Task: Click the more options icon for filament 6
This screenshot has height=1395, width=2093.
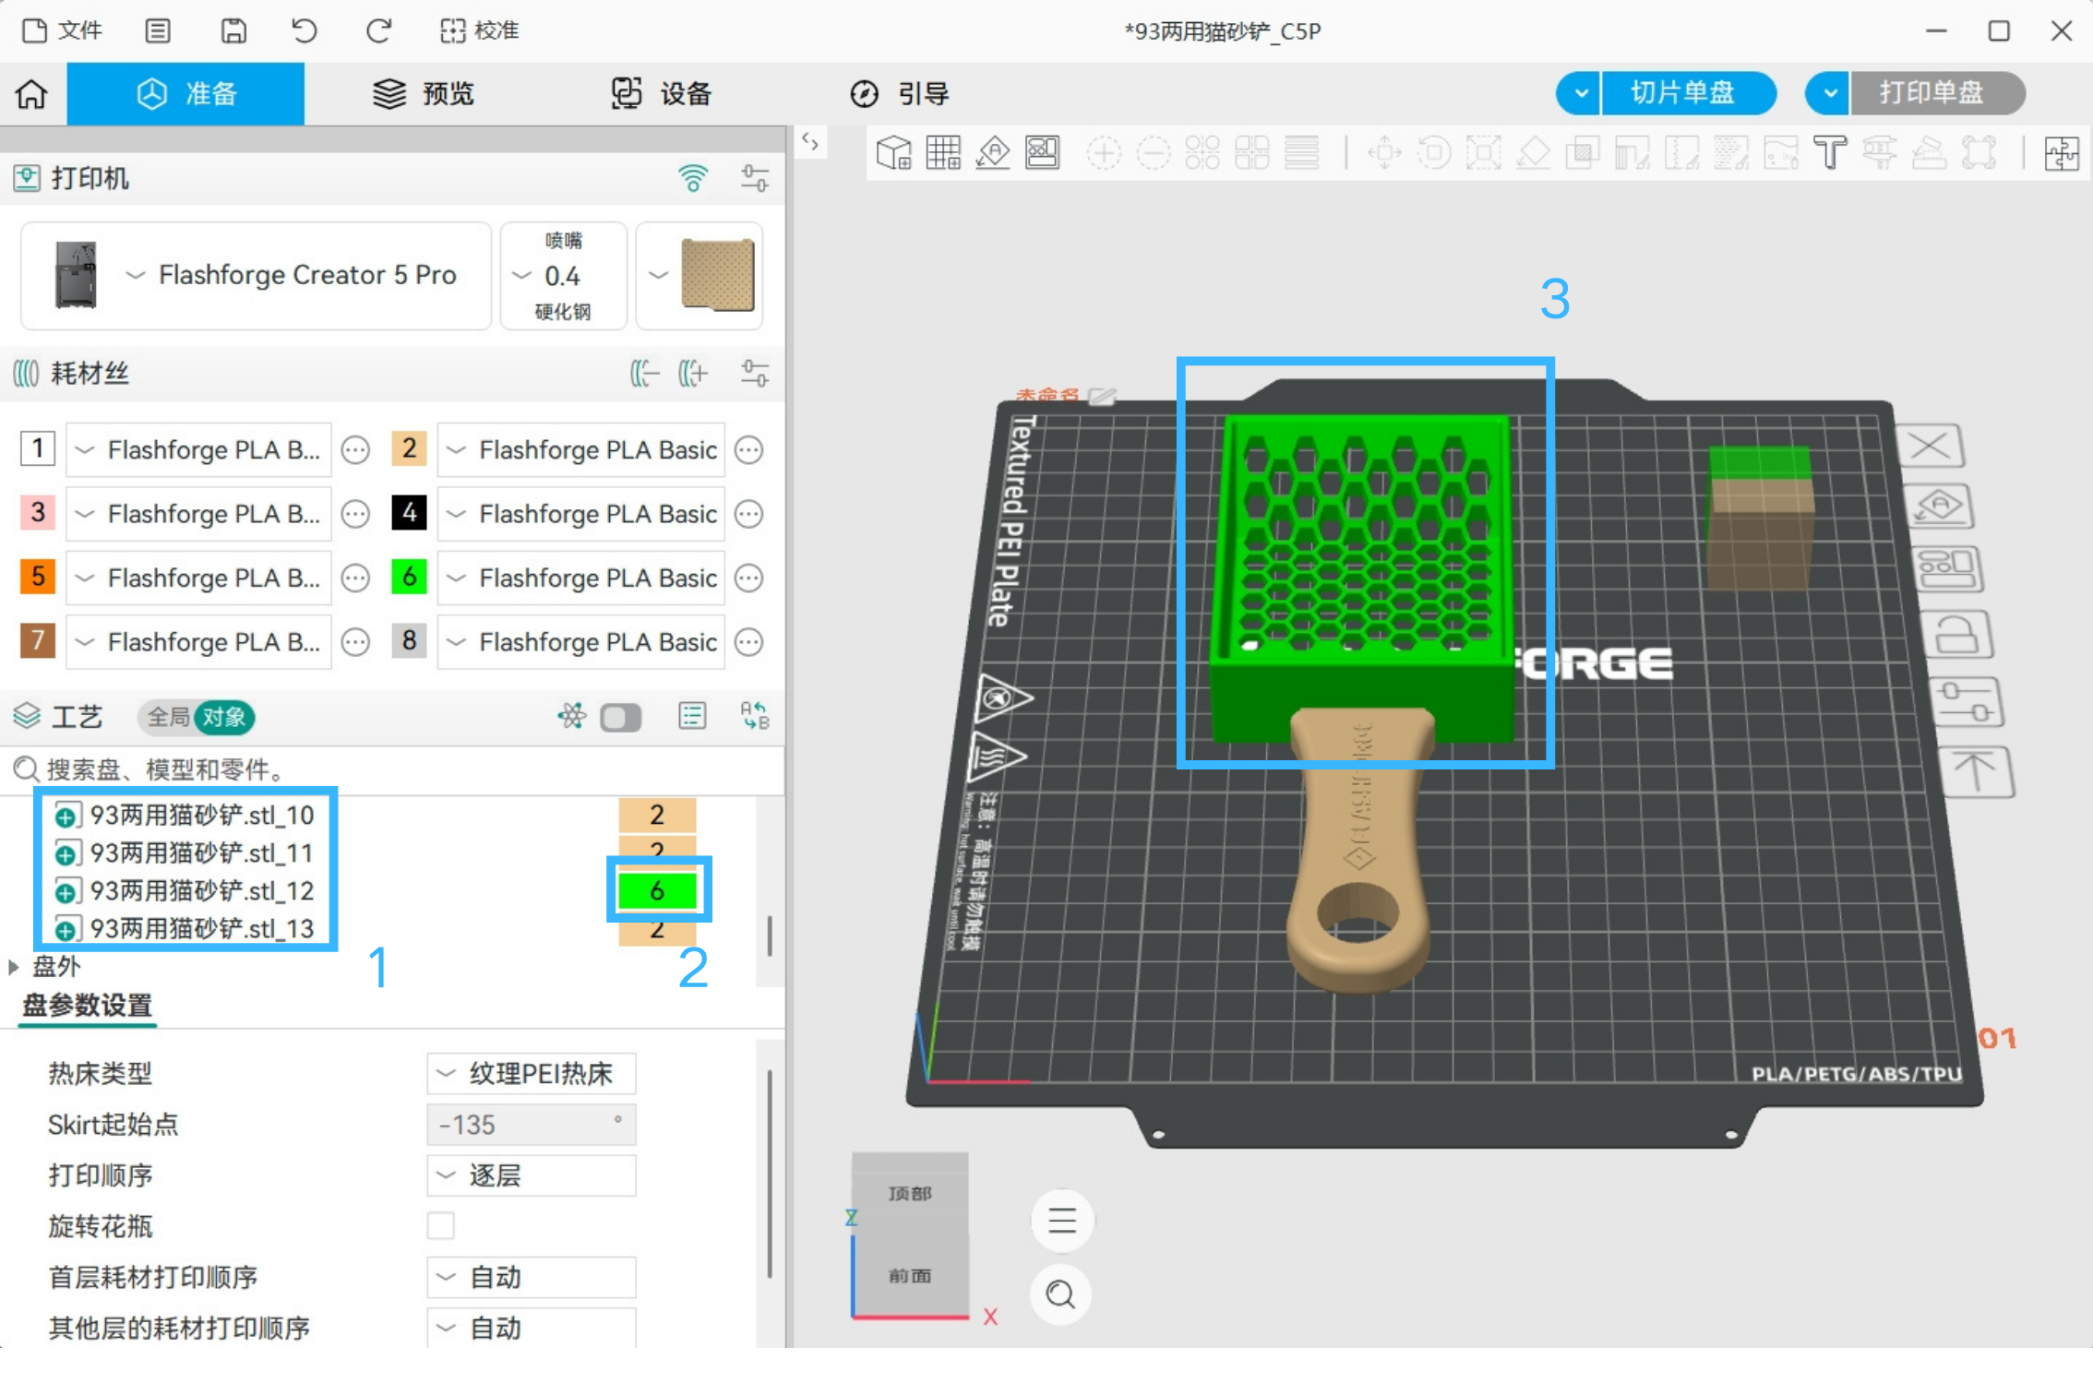Action: click(x=748, y=578)
